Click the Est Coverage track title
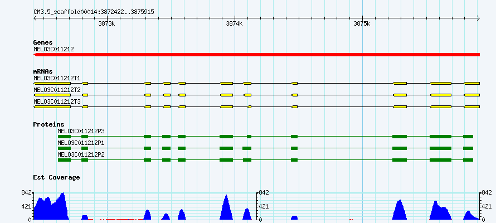This screenshot has height=223, width=496. 56,177
